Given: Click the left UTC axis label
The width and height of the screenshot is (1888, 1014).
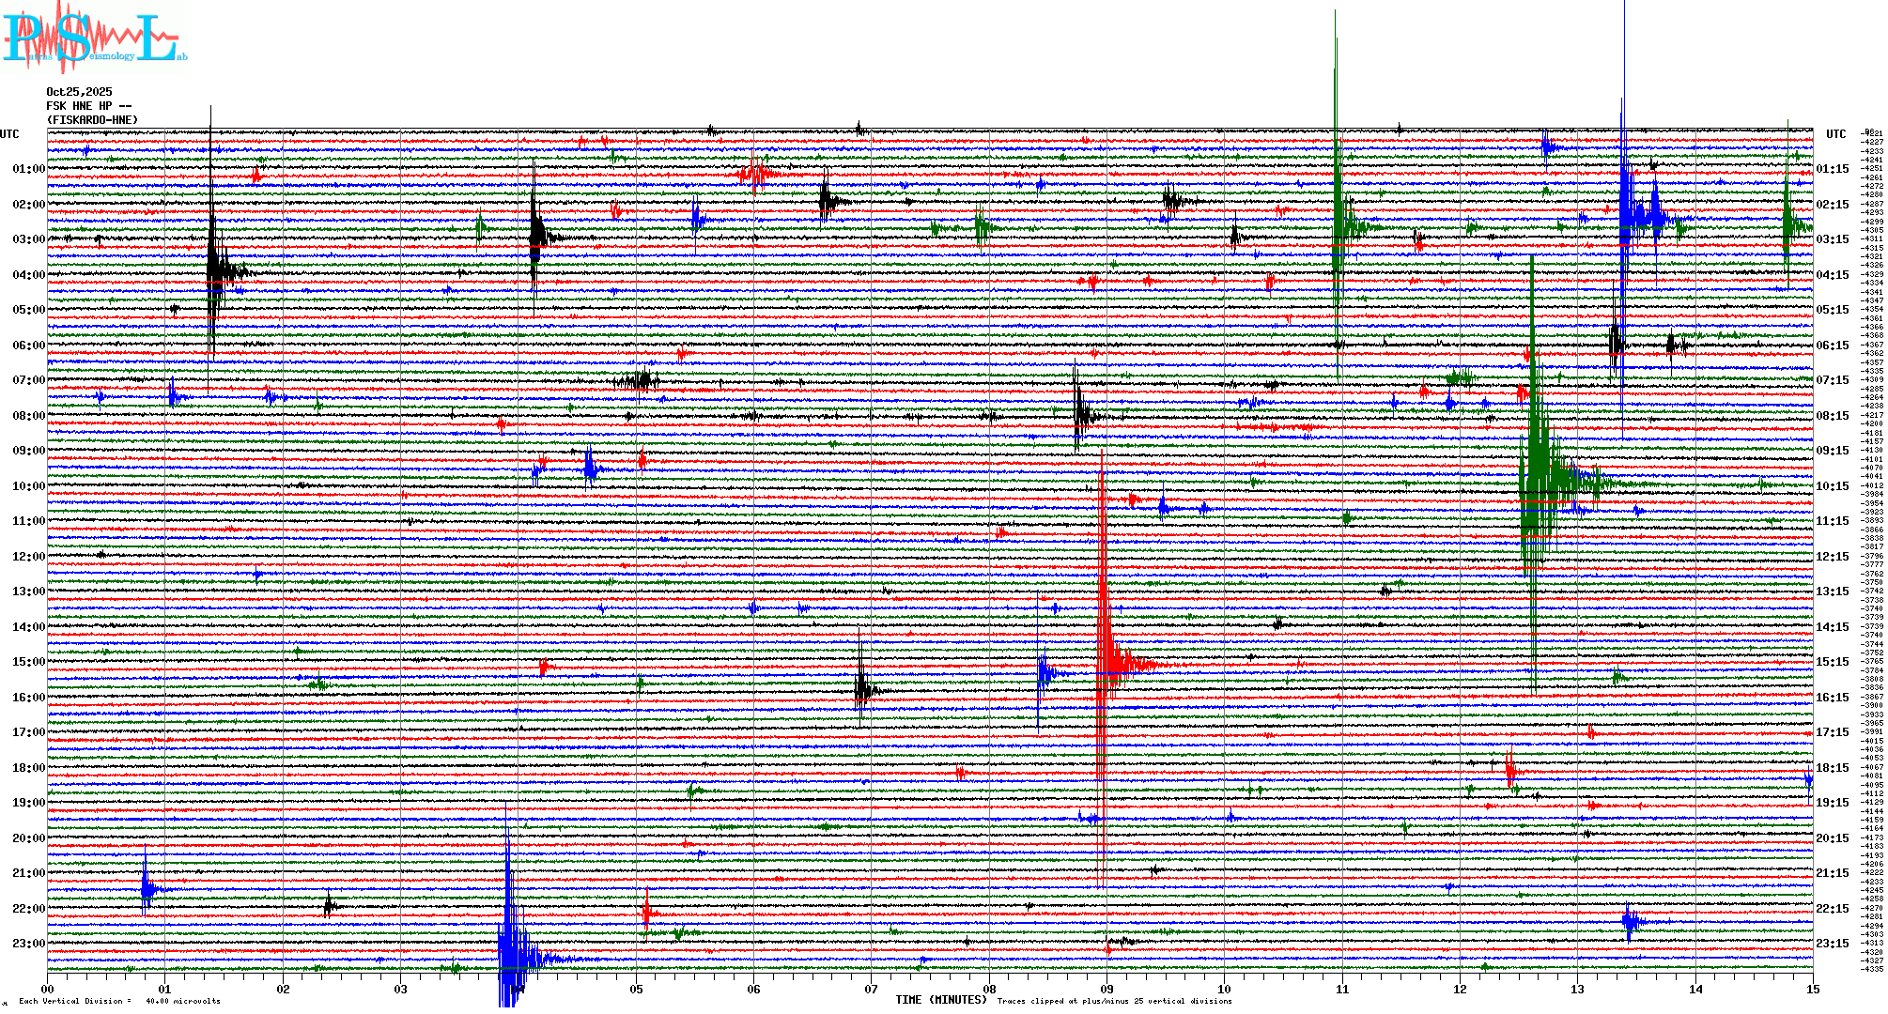Looking at the screenshot, I should pos(9,134).
